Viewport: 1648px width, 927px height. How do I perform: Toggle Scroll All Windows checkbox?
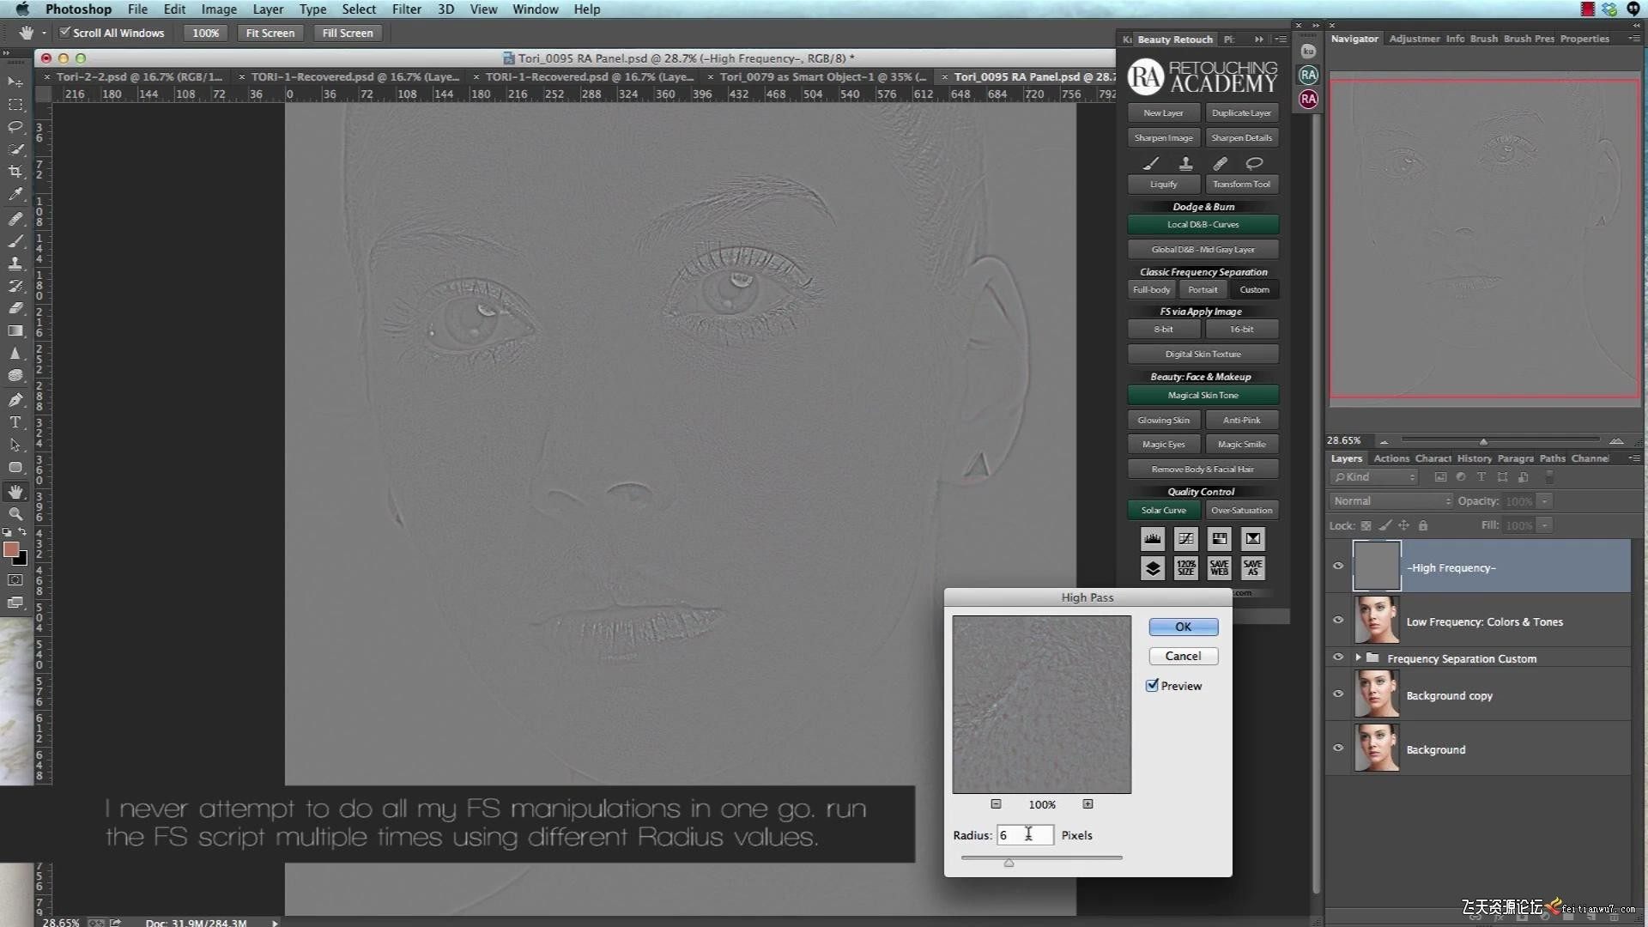[64, 33]
